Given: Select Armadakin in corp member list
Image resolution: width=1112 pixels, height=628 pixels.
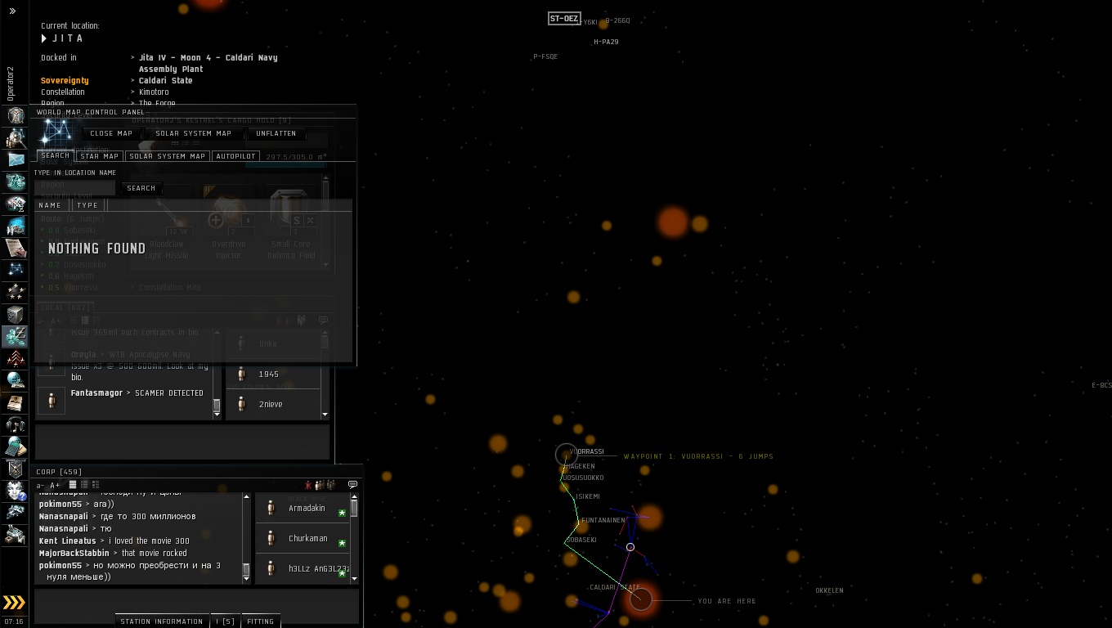Looking at the screenshot, I should [303, 509].
